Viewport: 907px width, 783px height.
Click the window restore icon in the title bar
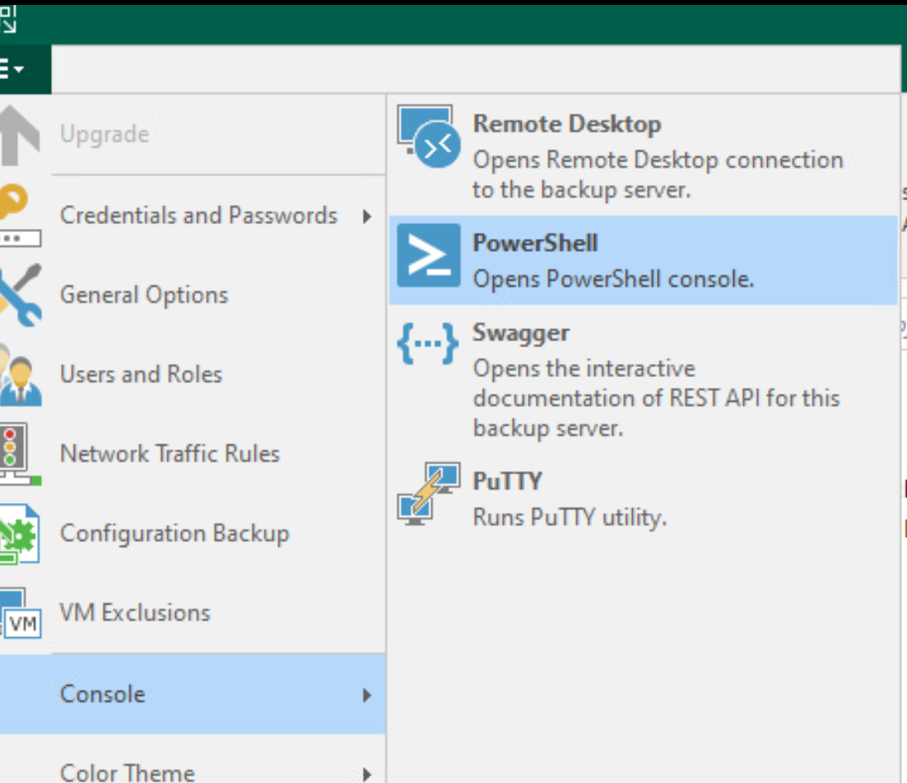[8, 19]
